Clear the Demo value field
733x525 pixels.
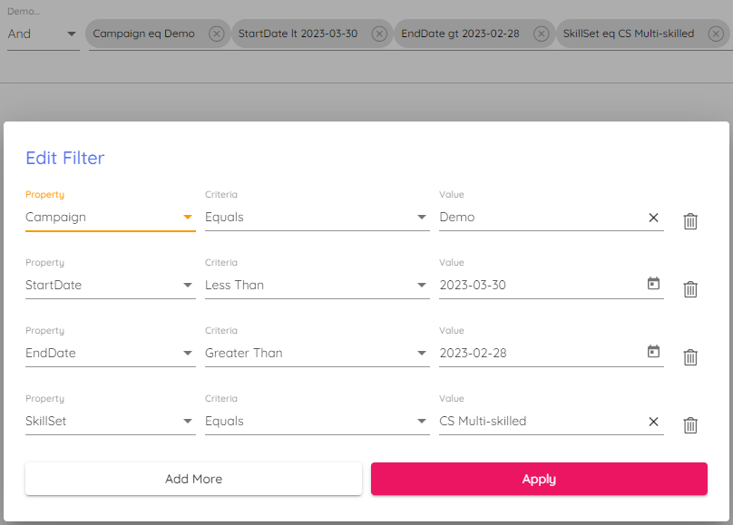point(653,218)
